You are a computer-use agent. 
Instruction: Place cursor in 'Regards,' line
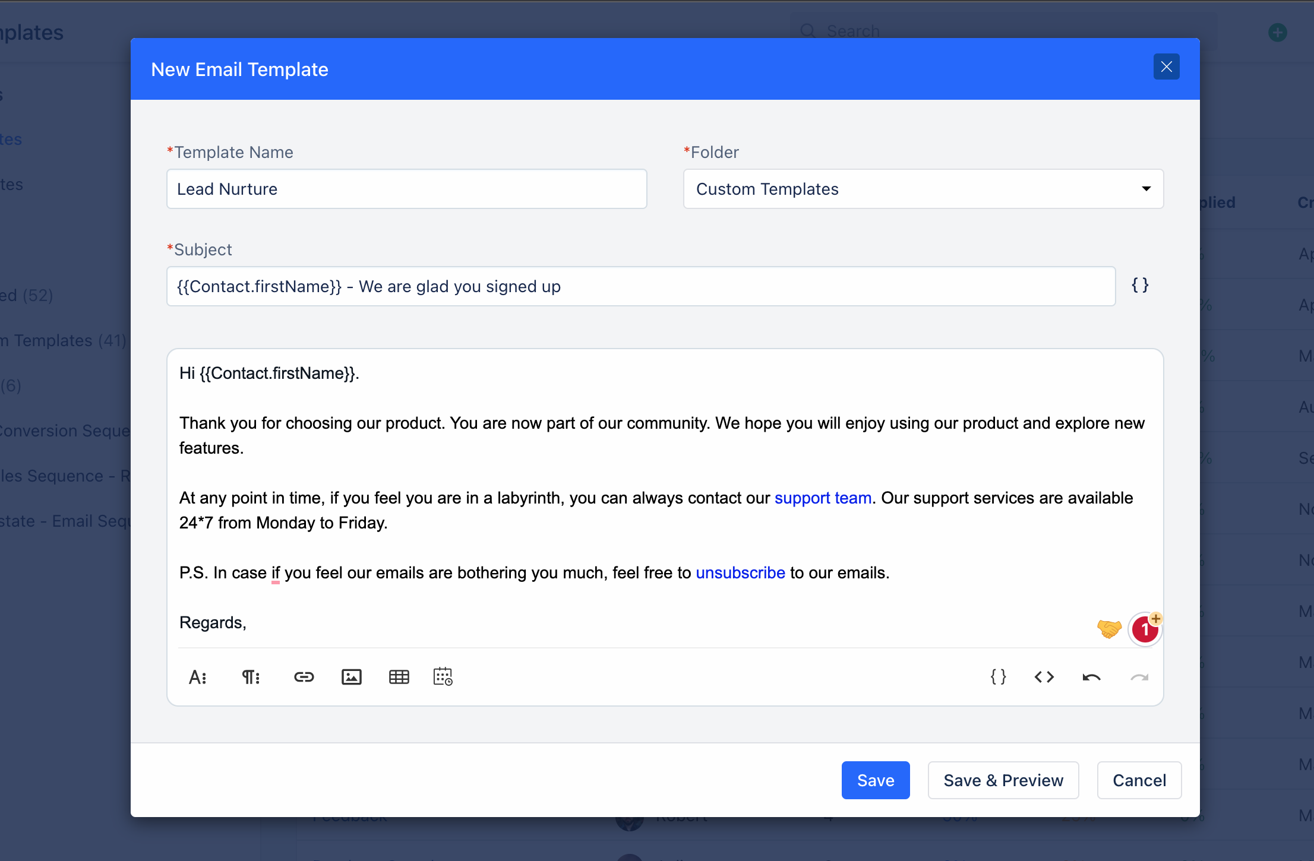coord(213,622)
